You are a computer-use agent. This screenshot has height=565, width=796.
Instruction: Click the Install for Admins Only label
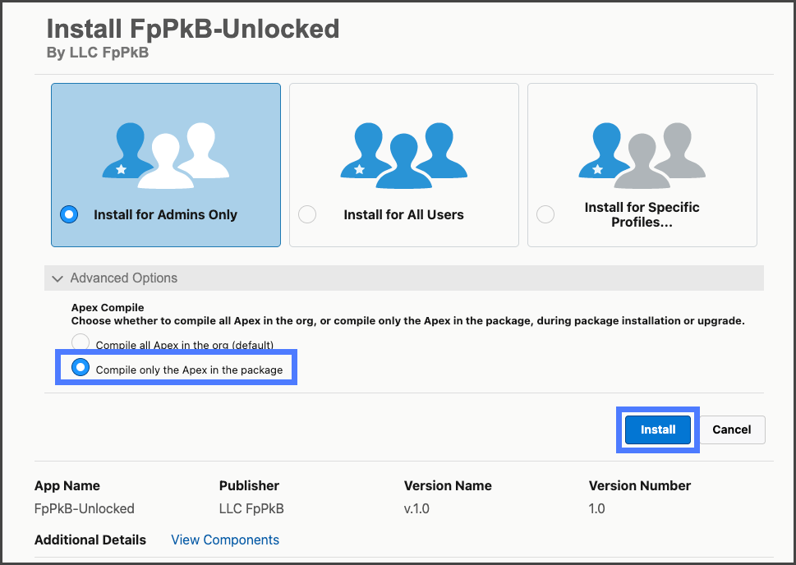[x=165, y=215]
